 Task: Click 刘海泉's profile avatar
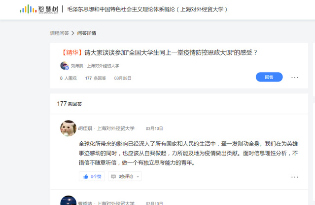tap(65, 66)
